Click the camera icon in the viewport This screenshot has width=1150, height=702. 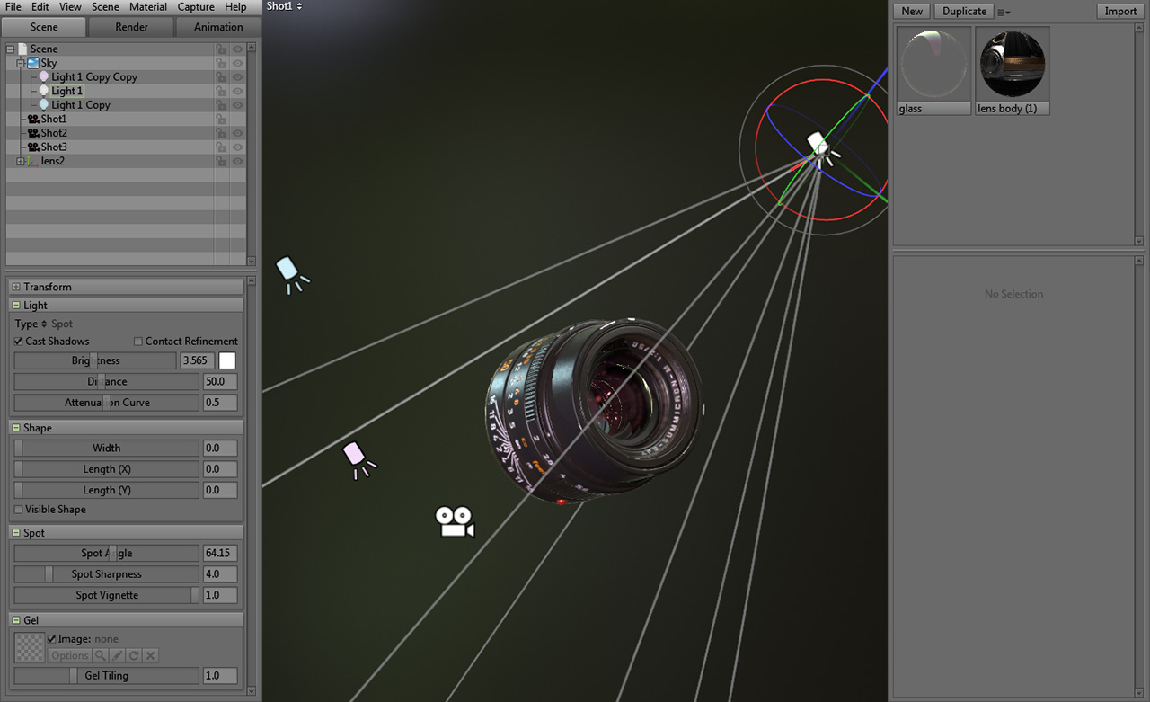[454, 521]
